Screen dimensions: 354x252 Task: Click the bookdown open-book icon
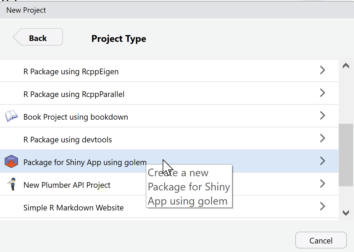coord(11,116)
